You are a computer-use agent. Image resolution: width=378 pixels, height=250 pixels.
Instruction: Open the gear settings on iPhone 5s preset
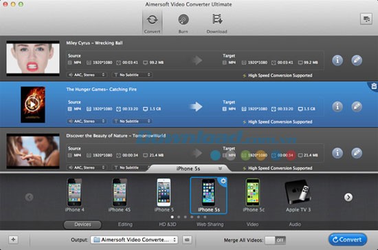point(223,181)
